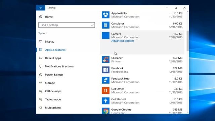Select the Calculator entry name

118,24
